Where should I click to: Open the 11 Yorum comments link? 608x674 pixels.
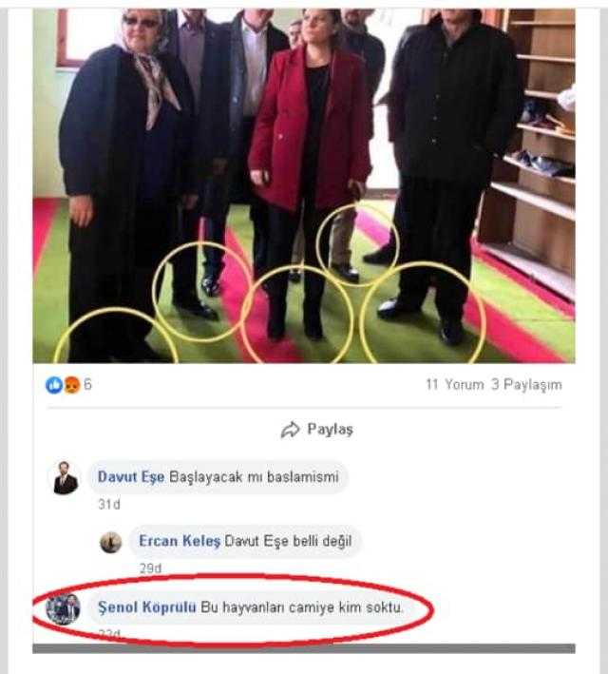pyautogui.click(x=455, y=384)
